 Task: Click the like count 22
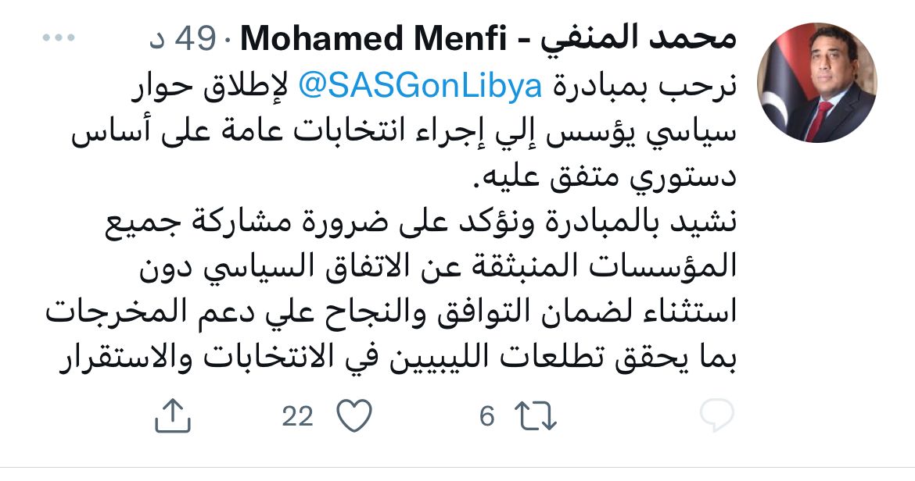[297, 415]
